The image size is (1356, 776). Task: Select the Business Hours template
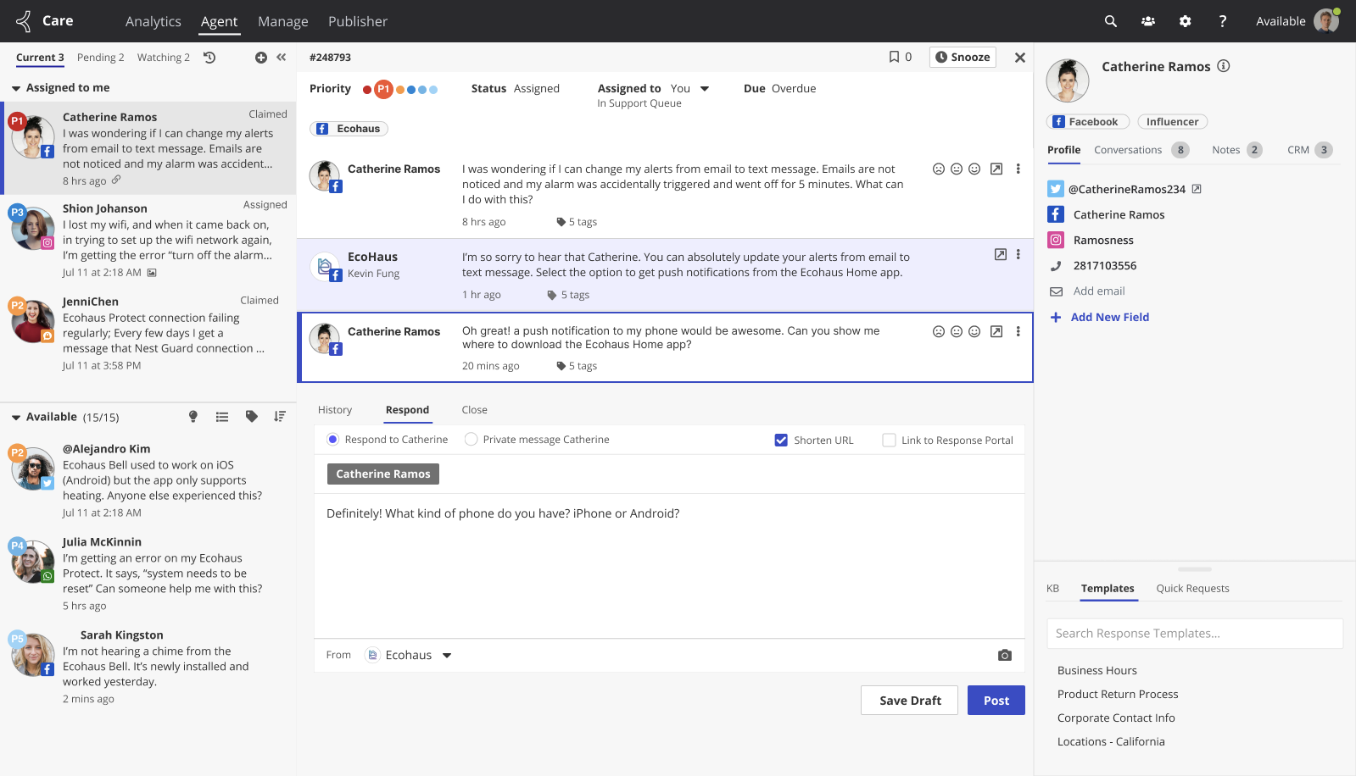click(1097, 670)
